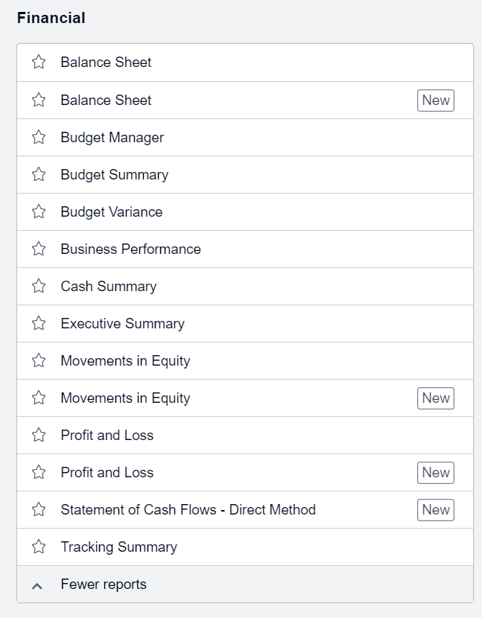
Task: Click the upward chevron at the bottom
Action: pos(38,584)
